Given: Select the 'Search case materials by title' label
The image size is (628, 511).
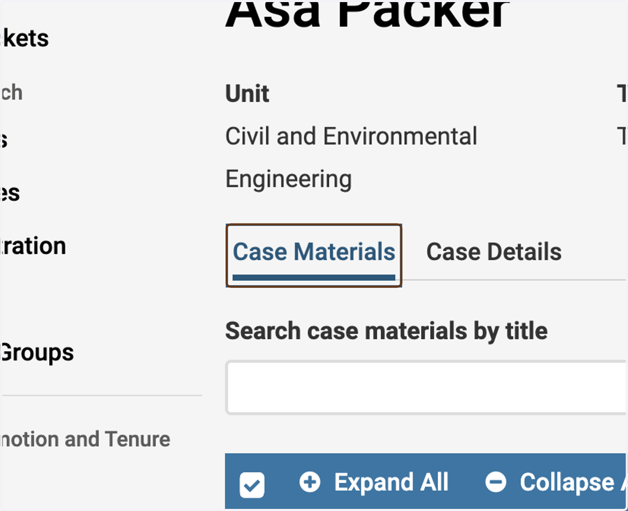Looking at the screenshot, I should [x=386, y=331].
